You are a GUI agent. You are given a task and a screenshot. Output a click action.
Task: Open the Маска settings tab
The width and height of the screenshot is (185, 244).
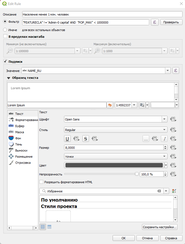pyautogui.click(x=23, y=132)
